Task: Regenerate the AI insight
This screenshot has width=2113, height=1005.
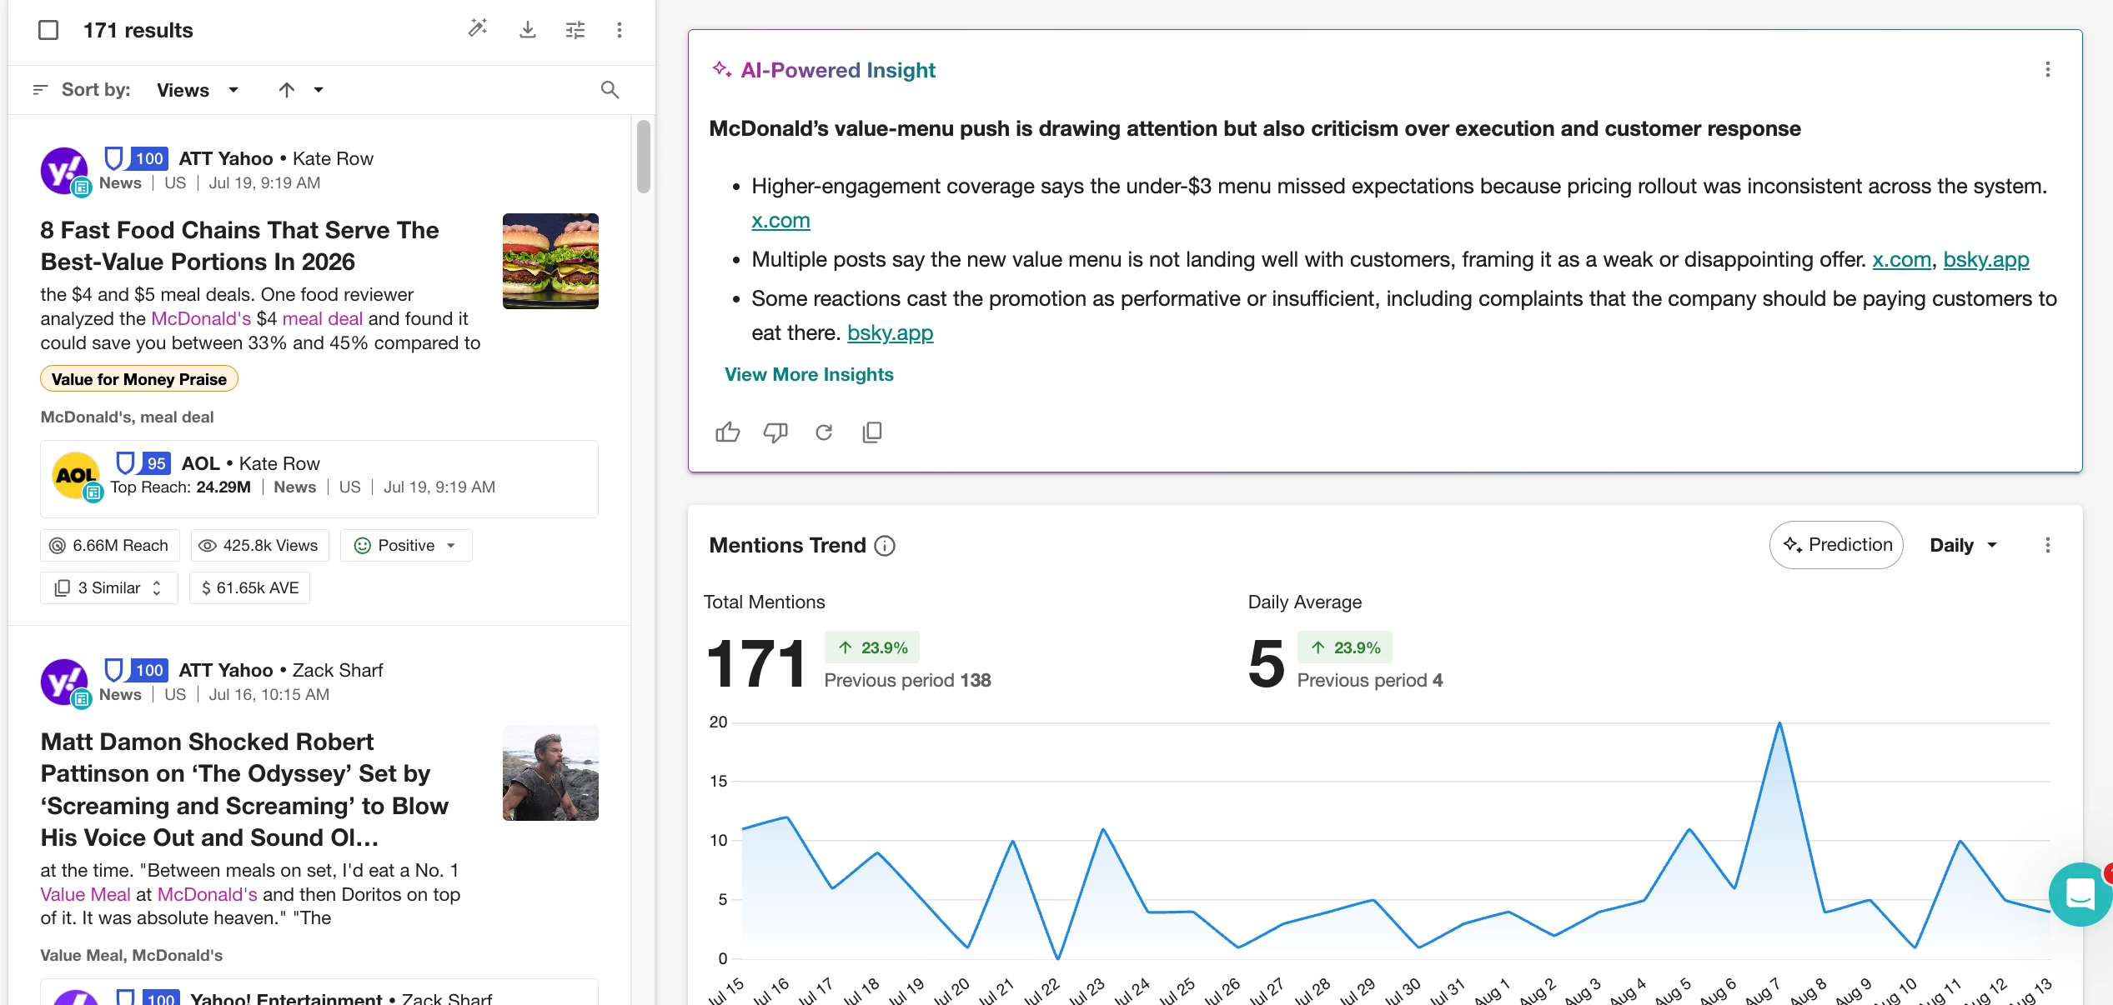Action: point(824,432)
